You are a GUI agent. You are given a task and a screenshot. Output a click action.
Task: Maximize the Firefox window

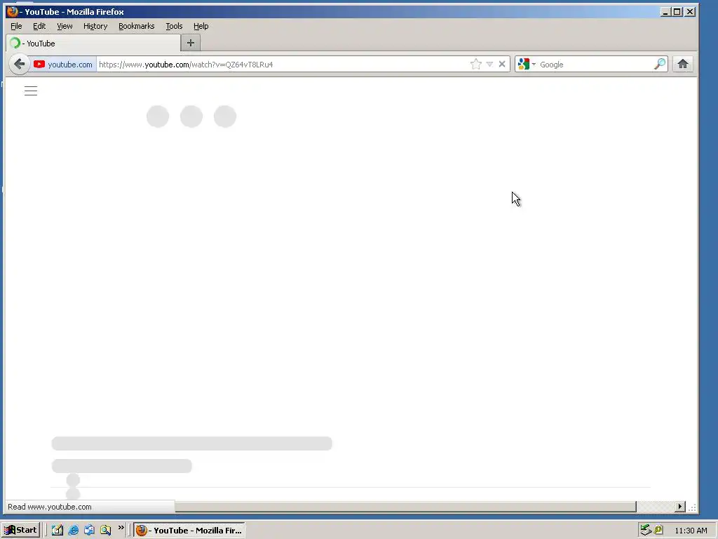[x=678, y=11]
